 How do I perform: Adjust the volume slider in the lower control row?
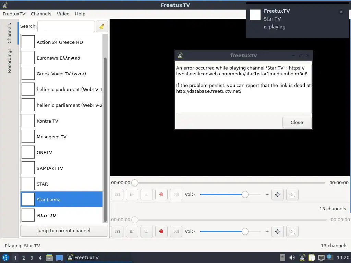(230, 231)
